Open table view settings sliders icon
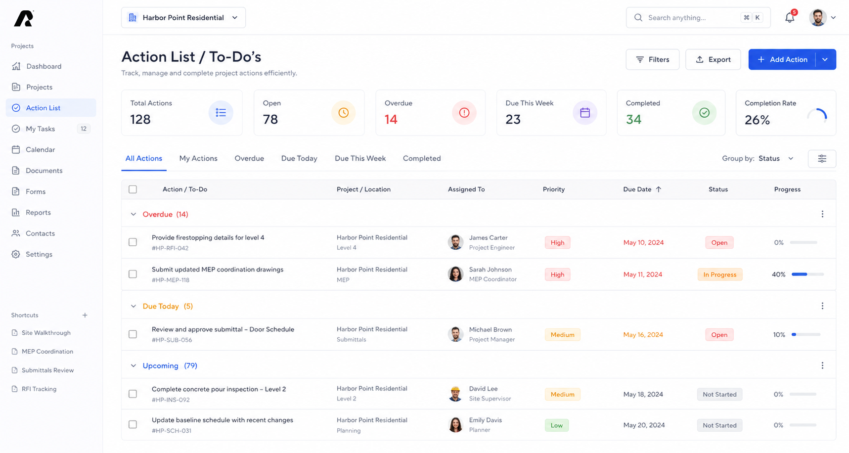The image size is (849, 453). [x=822, y=159]
